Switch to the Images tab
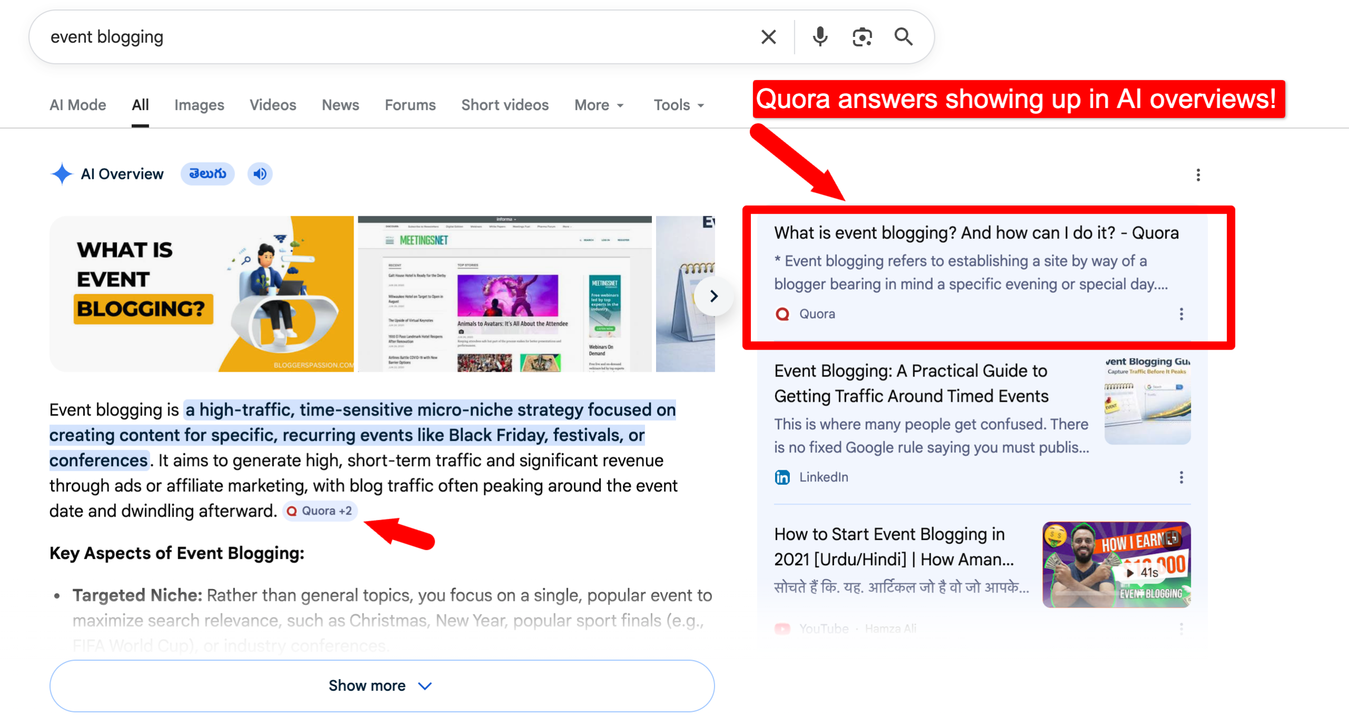 [199, 105]
